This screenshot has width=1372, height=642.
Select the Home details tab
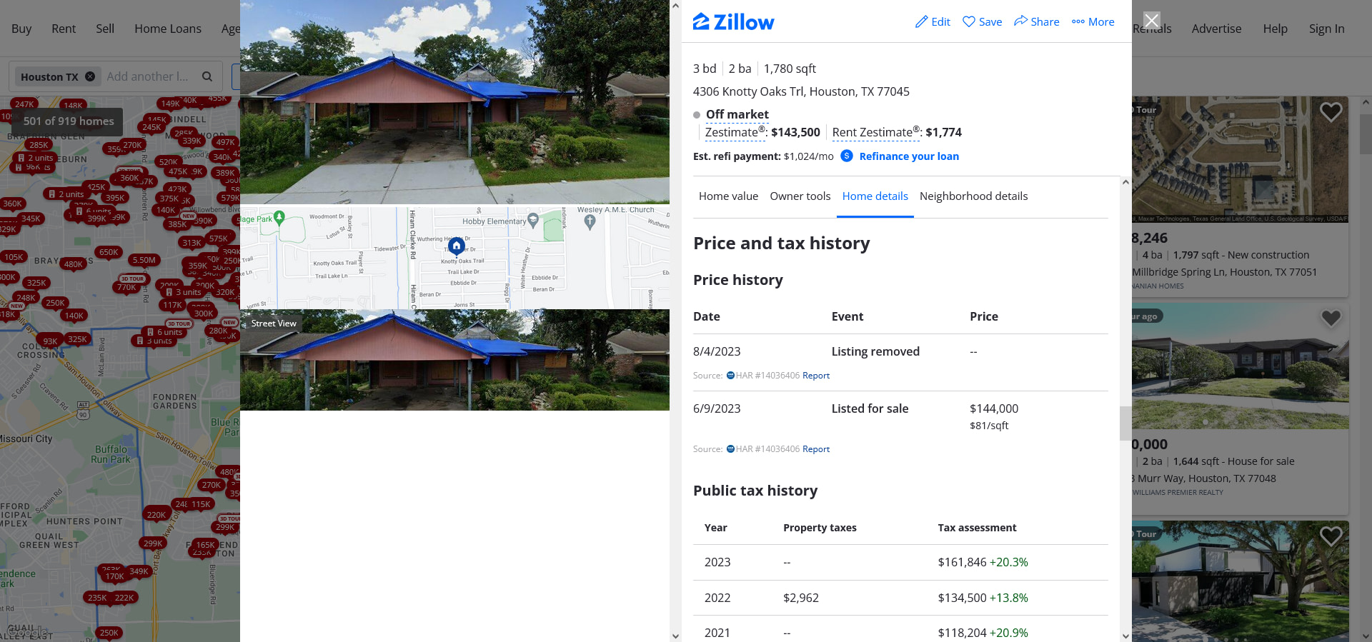pyautogui.click(x=875, y=196)
